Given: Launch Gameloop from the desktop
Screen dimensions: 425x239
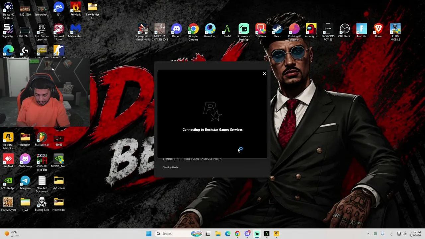Looking at the screenshot, I should (210, 31).
